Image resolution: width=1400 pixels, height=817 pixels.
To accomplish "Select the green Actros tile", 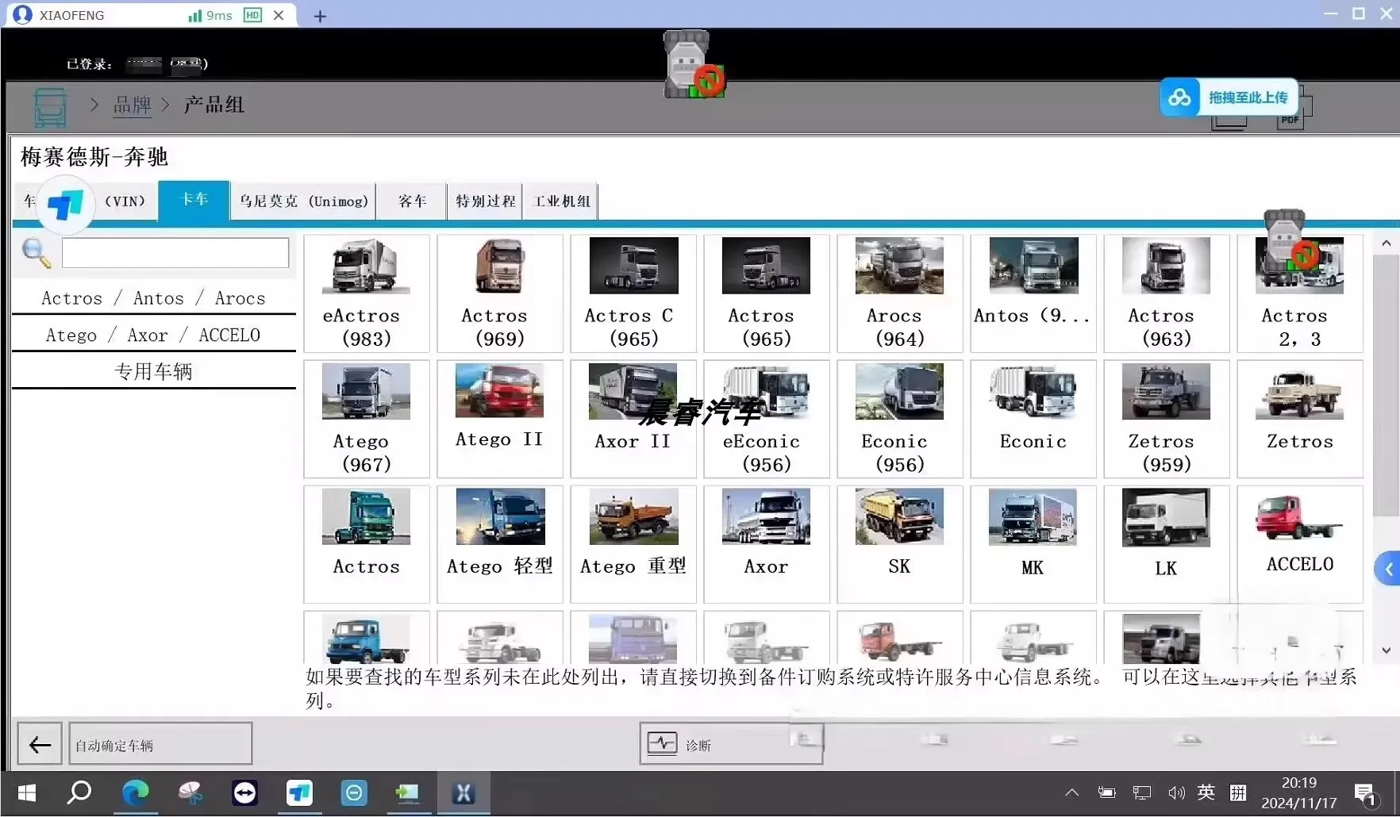I will click(x=367, y=544).
